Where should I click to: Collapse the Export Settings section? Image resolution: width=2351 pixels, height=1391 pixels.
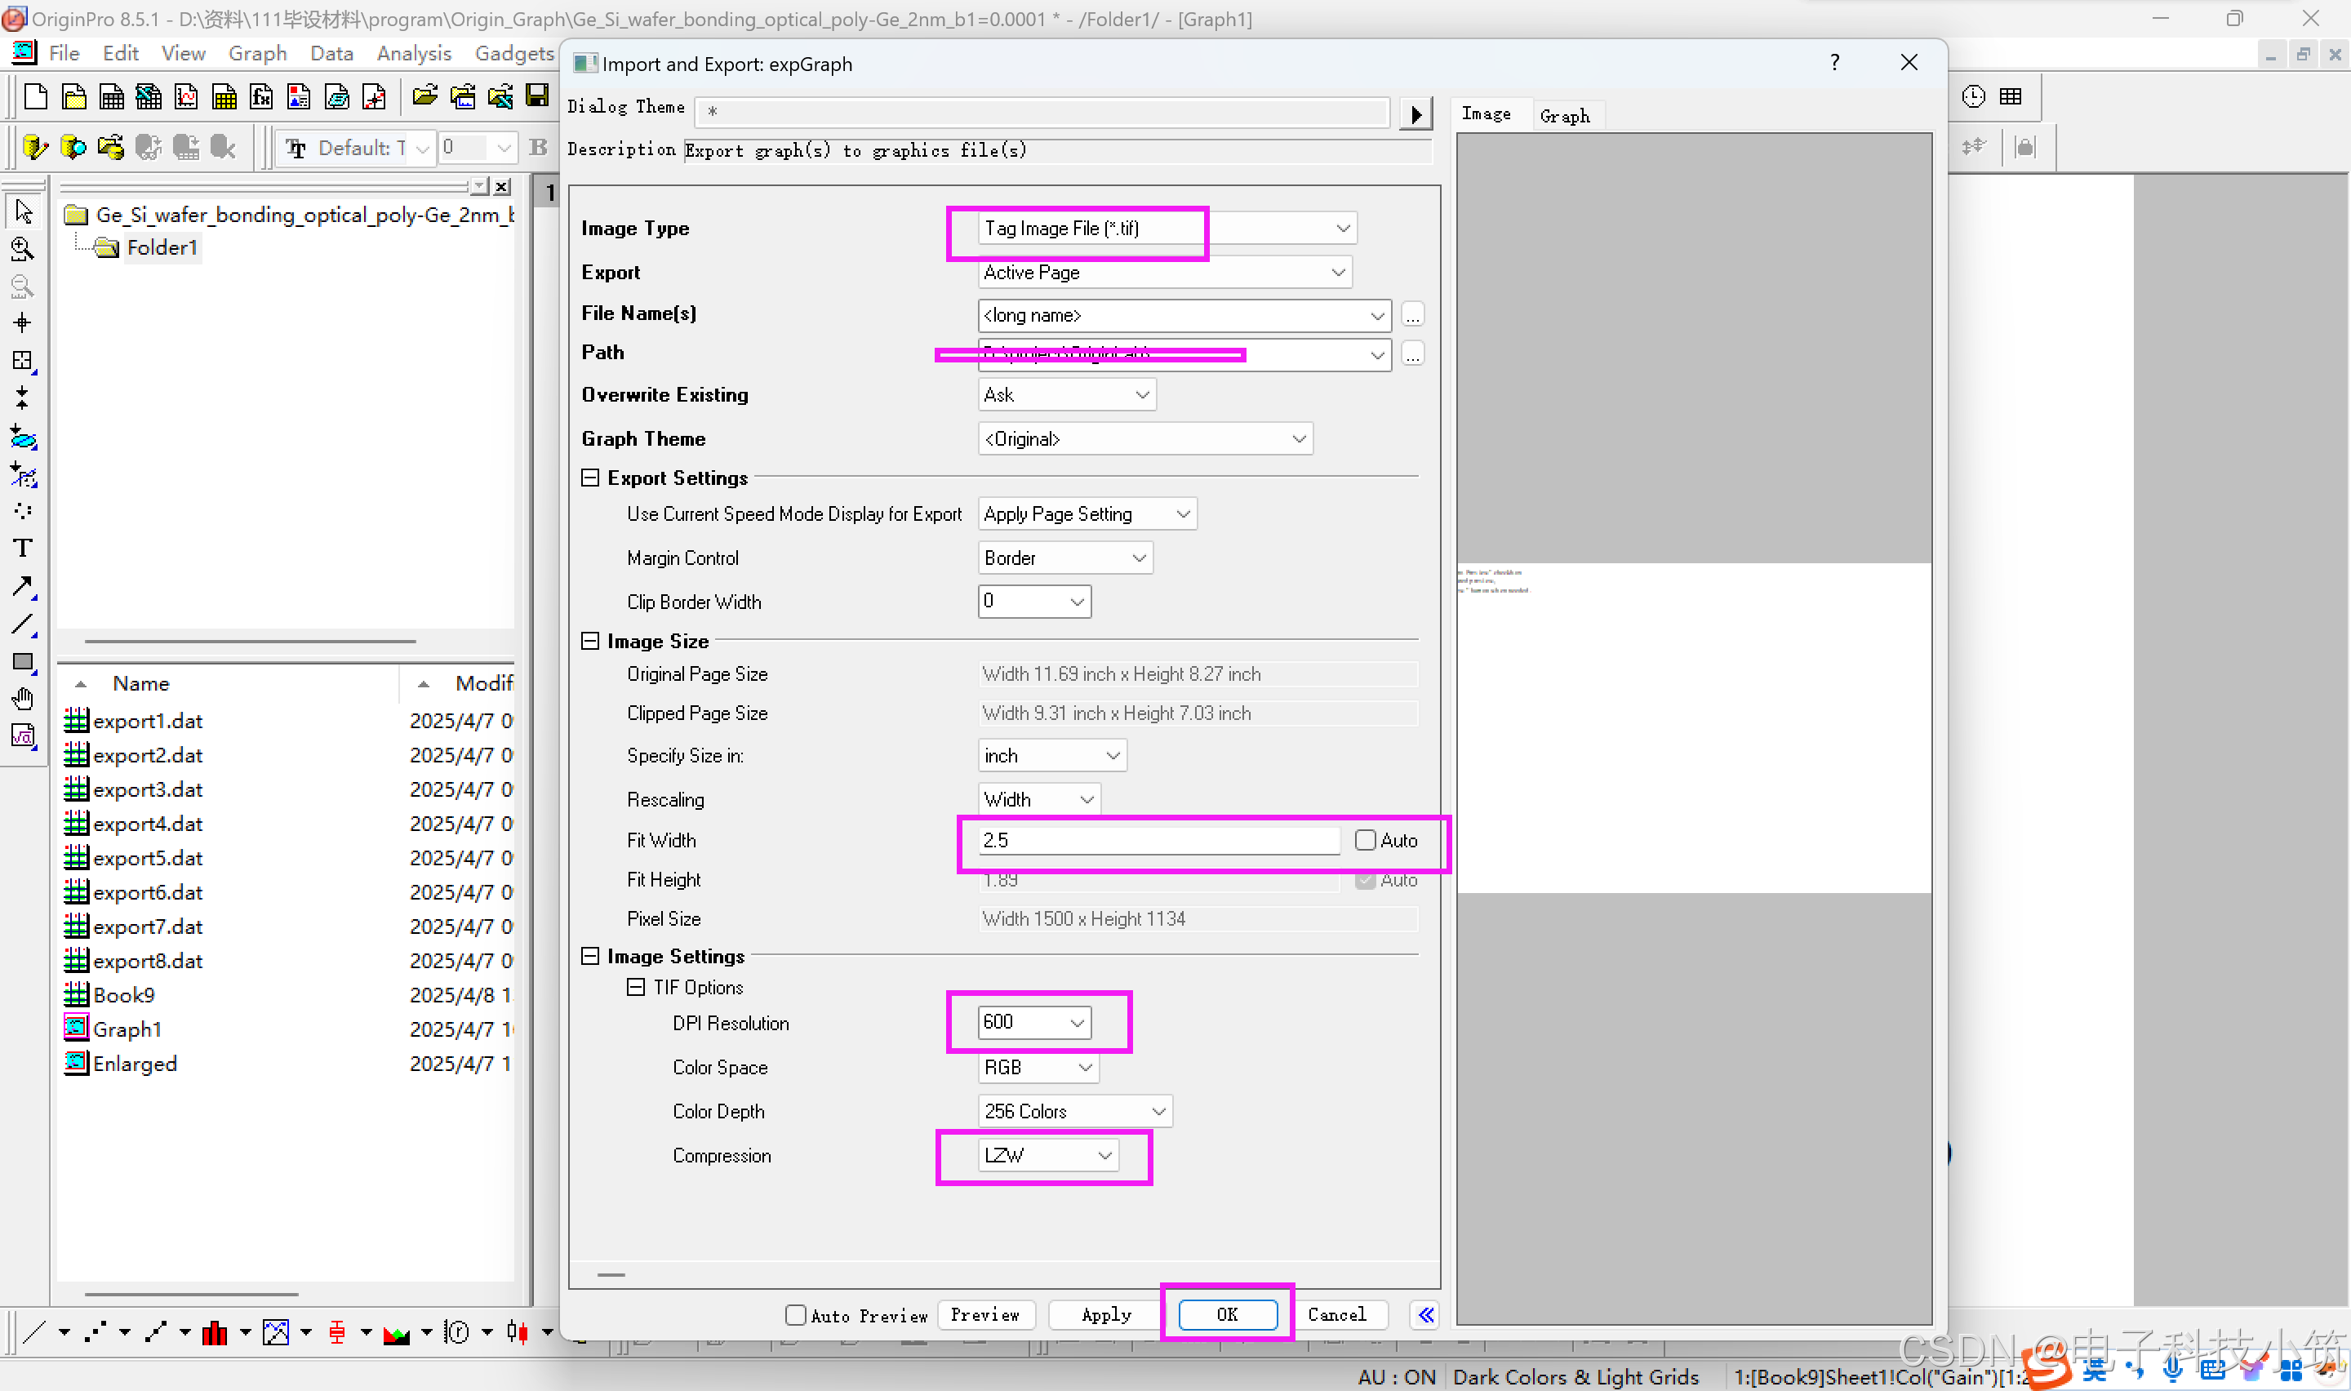(590, 478)
